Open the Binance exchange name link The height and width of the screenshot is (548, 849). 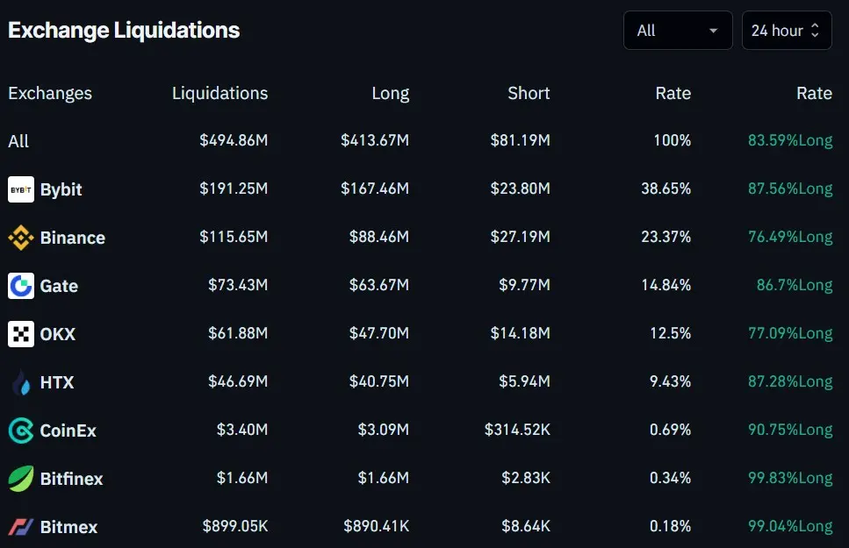coord(73,238)
